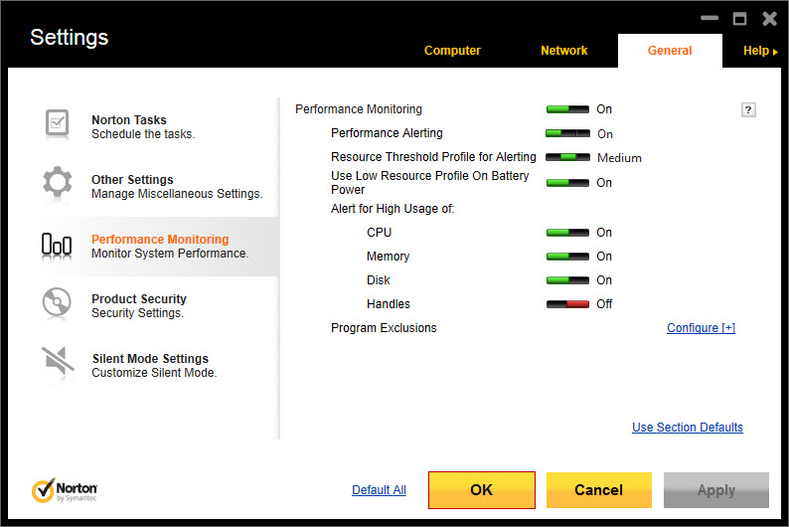Open the question mark help icon
The height and width of the screenshot is (527, 789).
[x=748, y=109]
